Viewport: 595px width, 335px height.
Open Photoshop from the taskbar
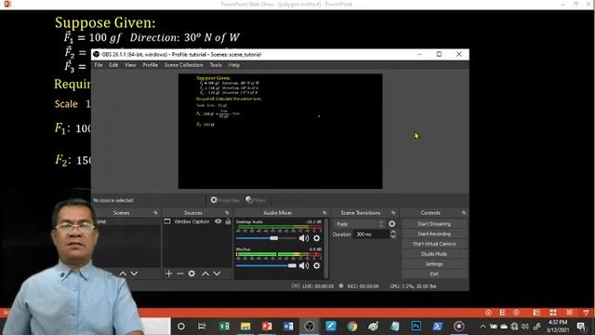point(416,327)
